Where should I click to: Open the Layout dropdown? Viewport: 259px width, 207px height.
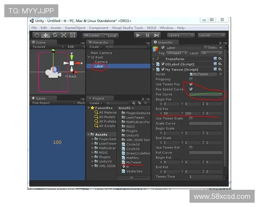click(212, 35)
